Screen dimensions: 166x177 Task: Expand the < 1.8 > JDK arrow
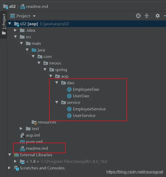15,161
